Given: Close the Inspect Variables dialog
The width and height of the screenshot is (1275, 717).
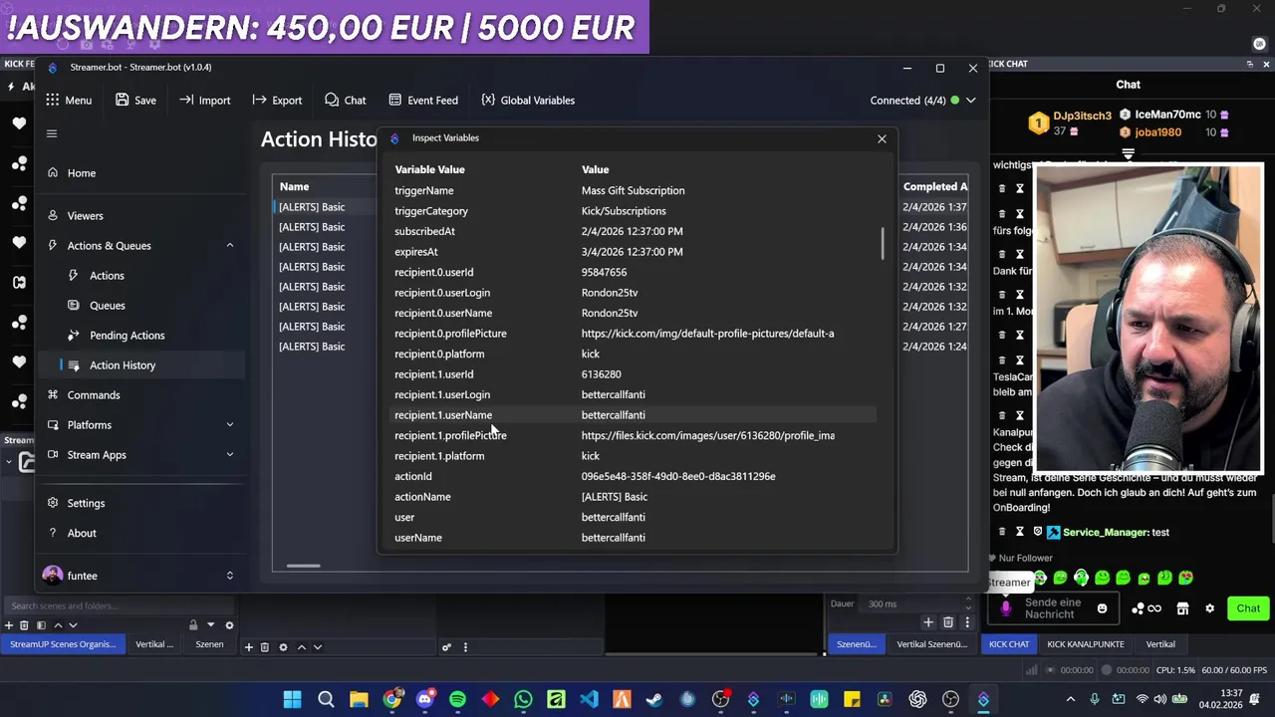Looking at the screenshot, I should click(882, 138).
